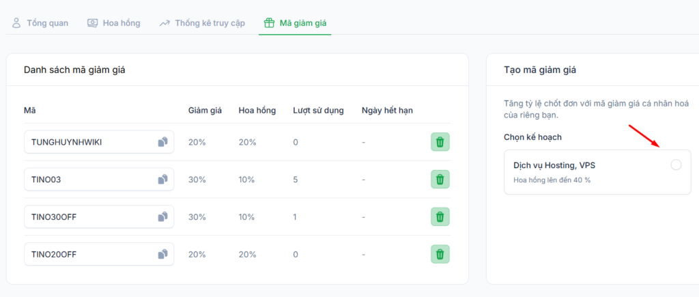Click usage count 1 for TINO30OFF

(x=295, y=217)
